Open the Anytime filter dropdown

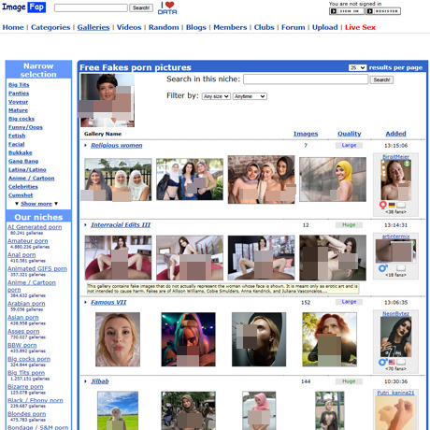(x=250, y=96)
